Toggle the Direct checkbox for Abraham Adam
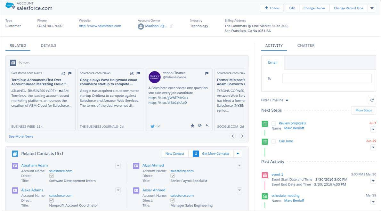This screenshot has height=211, width=381. point(52,175)
